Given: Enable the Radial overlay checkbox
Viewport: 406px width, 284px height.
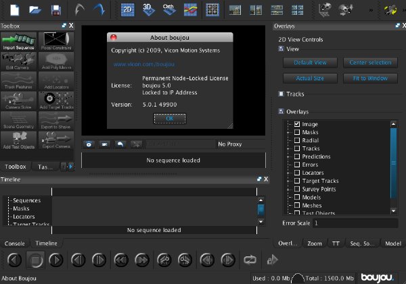Looking at the screenshot, I should 297,140.
